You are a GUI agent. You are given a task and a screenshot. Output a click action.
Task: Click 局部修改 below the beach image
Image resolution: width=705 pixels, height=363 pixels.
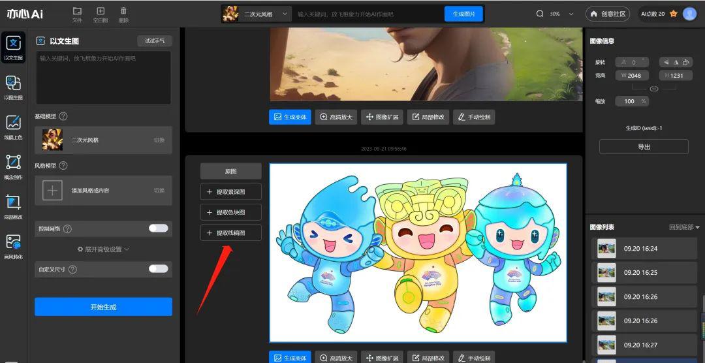(428, 117)
